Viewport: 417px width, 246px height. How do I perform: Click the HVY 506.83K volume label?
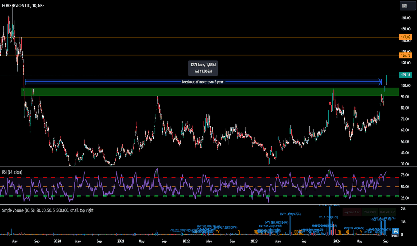pyautogui.click(x=208, y=226)
